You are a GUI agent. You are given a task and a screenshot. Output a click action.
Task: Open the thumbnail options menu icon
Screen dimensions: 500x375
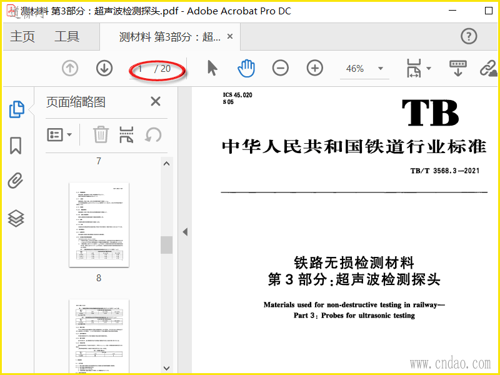point(59,135)
